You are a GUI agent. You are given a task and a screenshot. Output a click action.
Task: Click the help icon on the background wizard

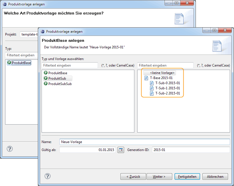coord(9,149)
